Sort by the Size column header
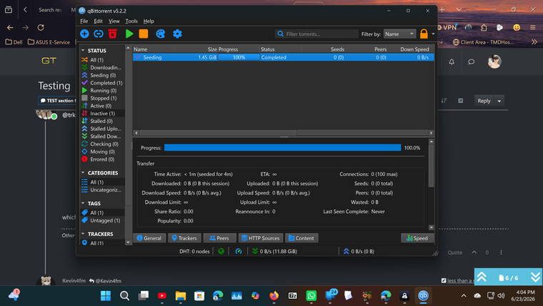 click(196, 49)
